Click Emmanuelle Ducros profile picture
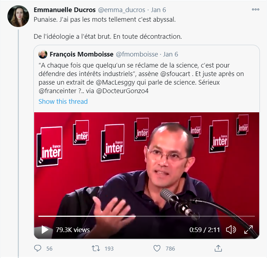This screenshot has width=267, height=258. point(18,16)
